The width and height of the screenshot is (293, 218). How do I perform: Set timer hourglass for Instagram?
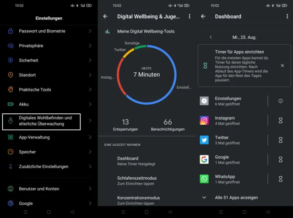(x=281, y=121)
